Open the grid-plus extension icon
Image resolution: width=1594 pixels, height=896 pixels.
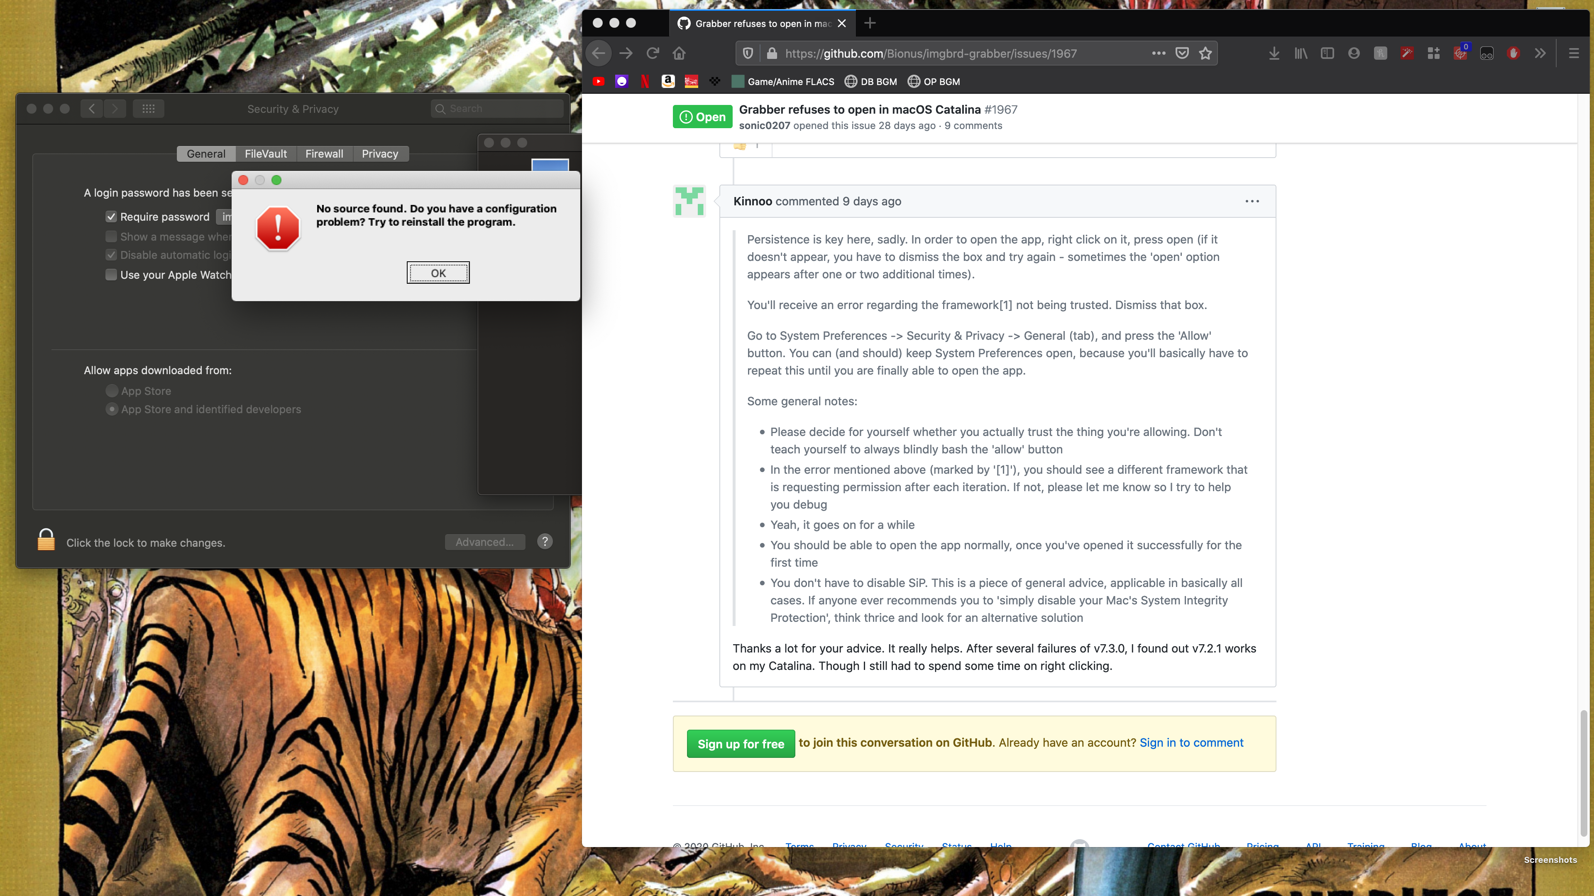coord(1434,54)
